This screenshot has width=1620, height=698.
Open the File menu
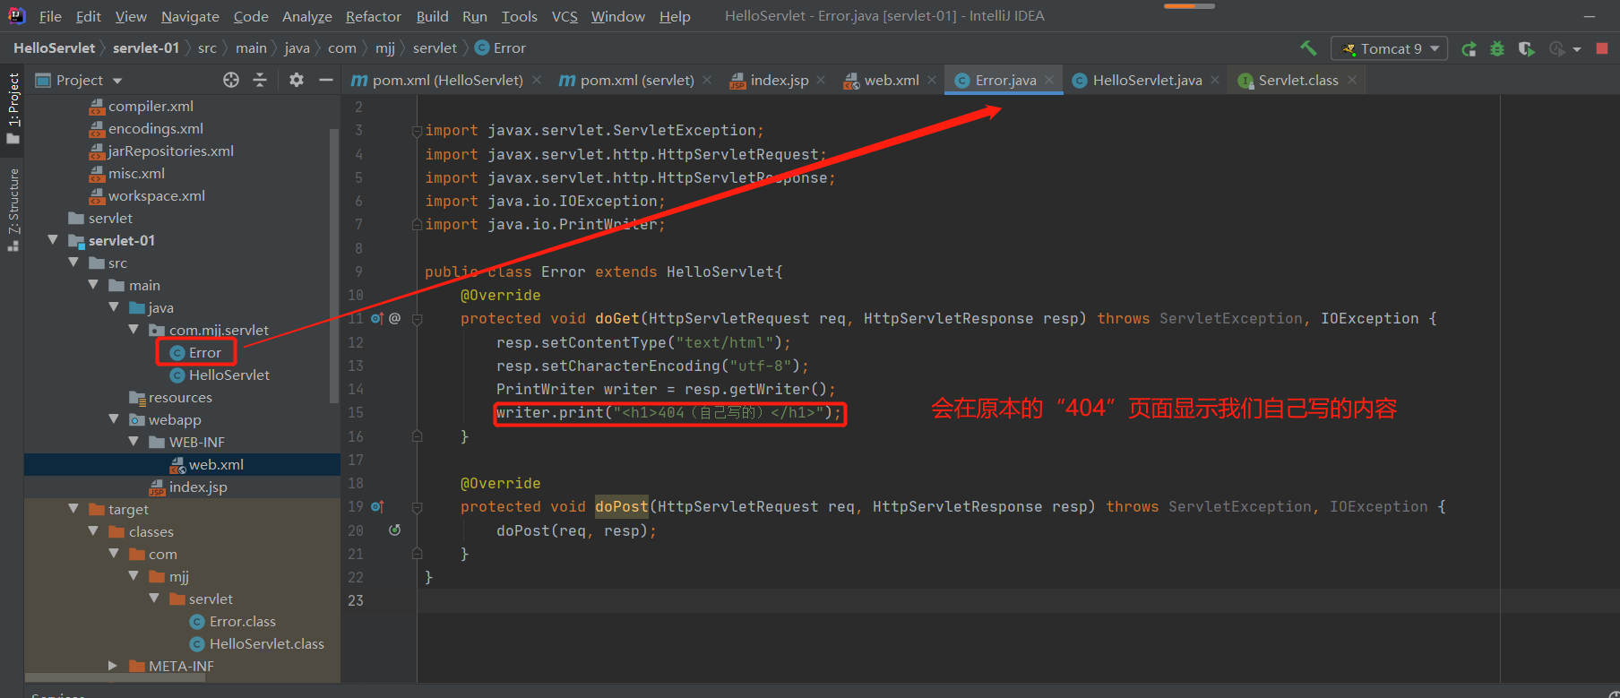(50, 16)
